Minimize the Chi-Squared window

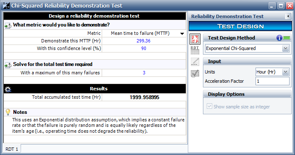(271, 5)
